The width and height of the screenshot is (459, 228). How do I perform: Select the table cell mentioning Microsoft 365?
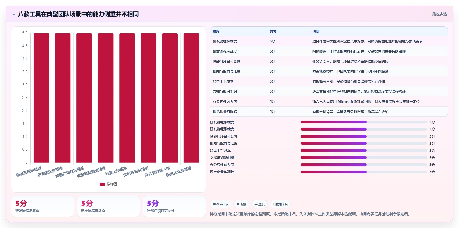(x=366, y=102)
